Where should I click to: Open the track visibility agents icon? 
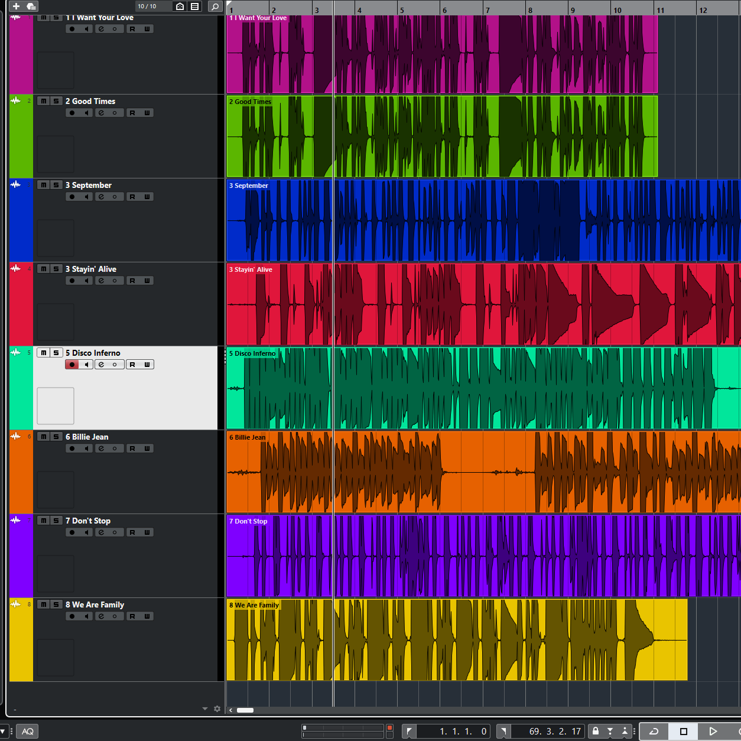[180, 6]
